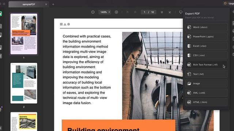Viewport: 234px width, 131px height.
Task: Click the Upgrade button in top corner
Action: [x=229, y=3]
